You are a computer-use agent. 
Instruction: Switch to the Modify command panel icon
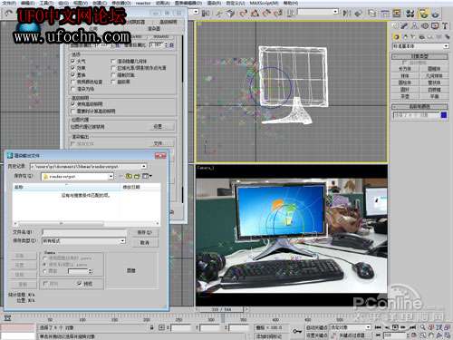(405, 26)
